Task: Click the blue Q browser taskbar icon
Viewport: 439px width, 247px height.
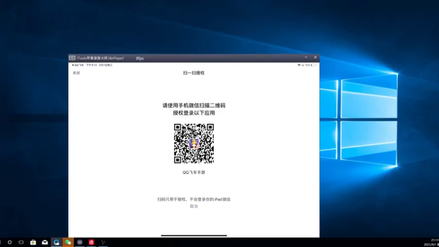Action: tap(57, 242)
